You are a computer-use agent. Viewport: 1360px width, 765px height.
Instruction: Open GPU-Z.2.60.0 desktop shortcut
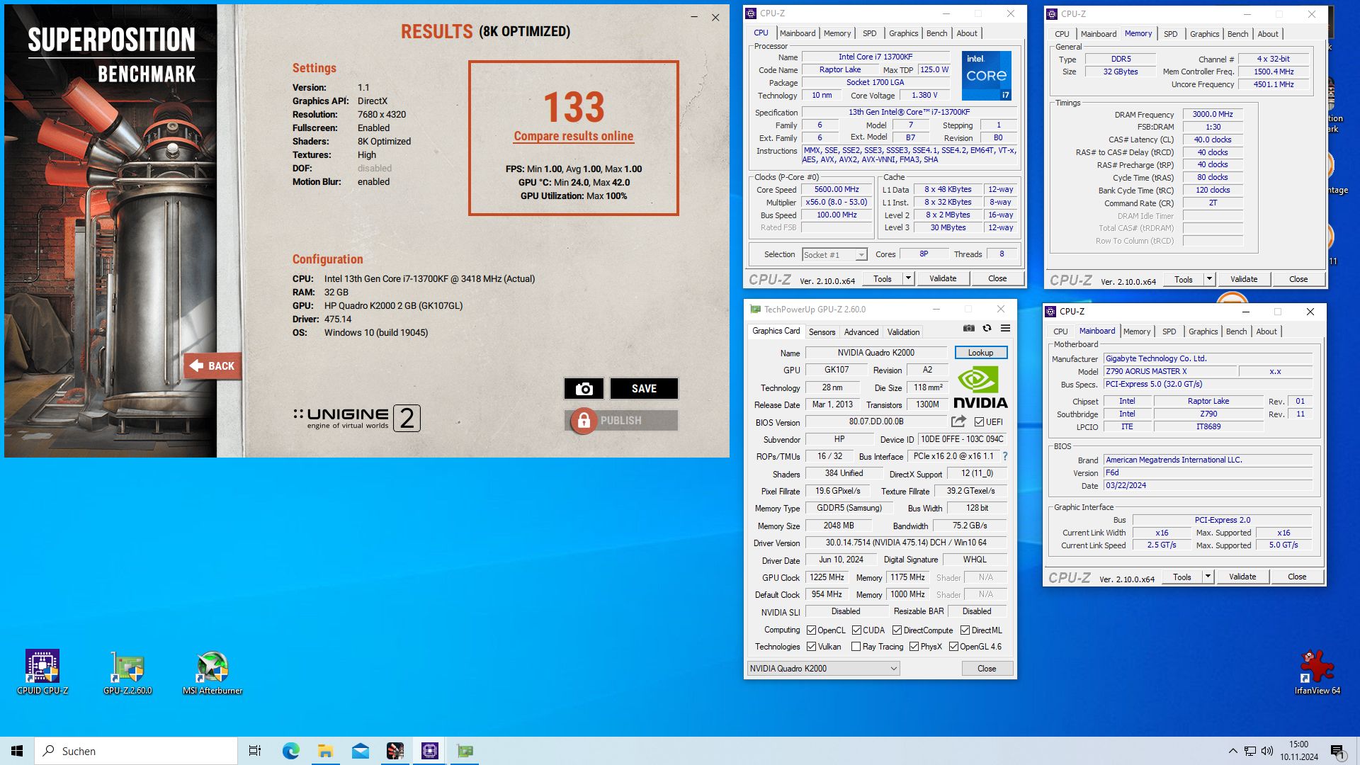[x=127, y=672]
